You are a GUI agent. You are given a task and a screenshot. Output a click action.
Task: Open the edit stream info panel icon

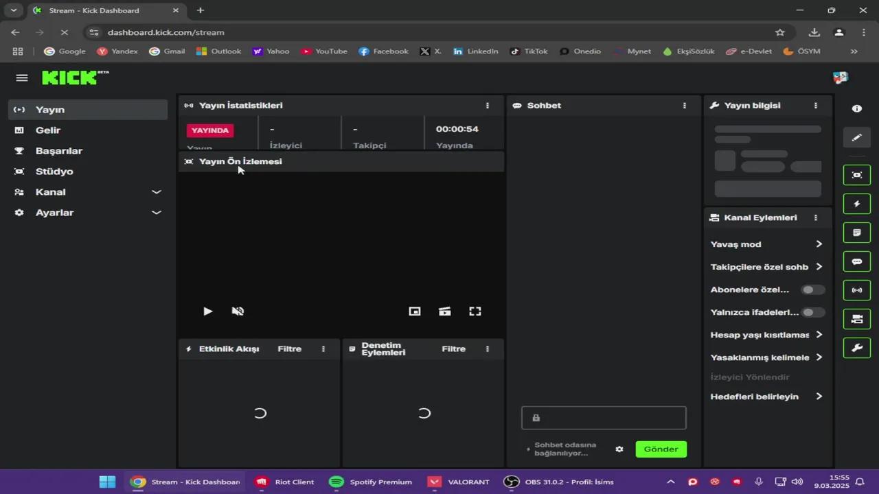[x=856, y=137]
